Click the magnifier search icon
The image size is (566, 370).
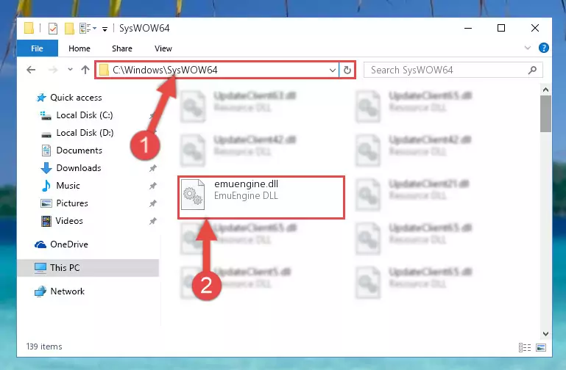pyautogui.click(x=532, y=70)
